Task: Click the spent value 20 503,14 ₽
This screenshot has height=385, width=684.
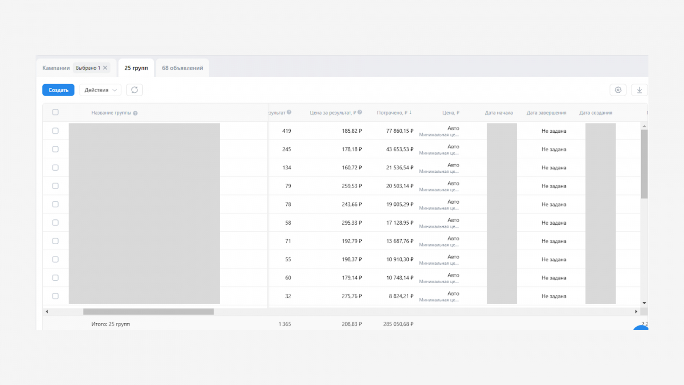Action: pos(400,186)
